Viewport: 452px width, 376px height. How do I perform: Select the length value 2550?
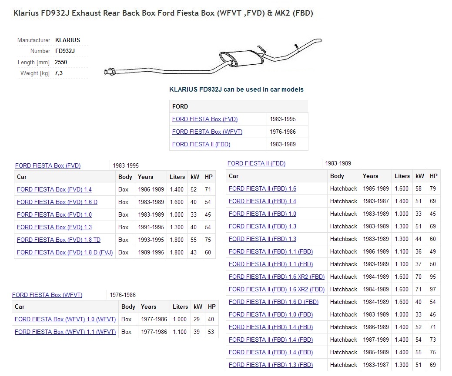[x=61, y=63]
